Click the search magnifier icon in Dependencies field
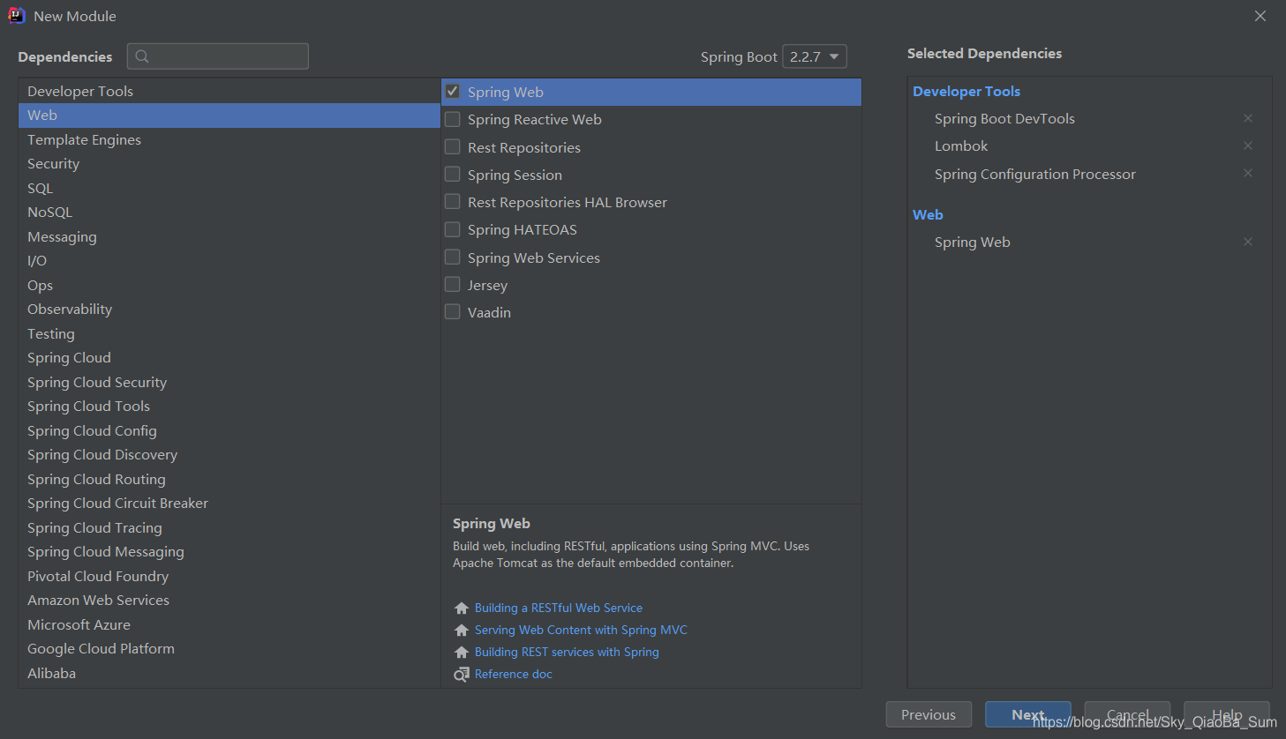Image resolution: width=1286 pixels, height=739 pixels. [142, 56]
